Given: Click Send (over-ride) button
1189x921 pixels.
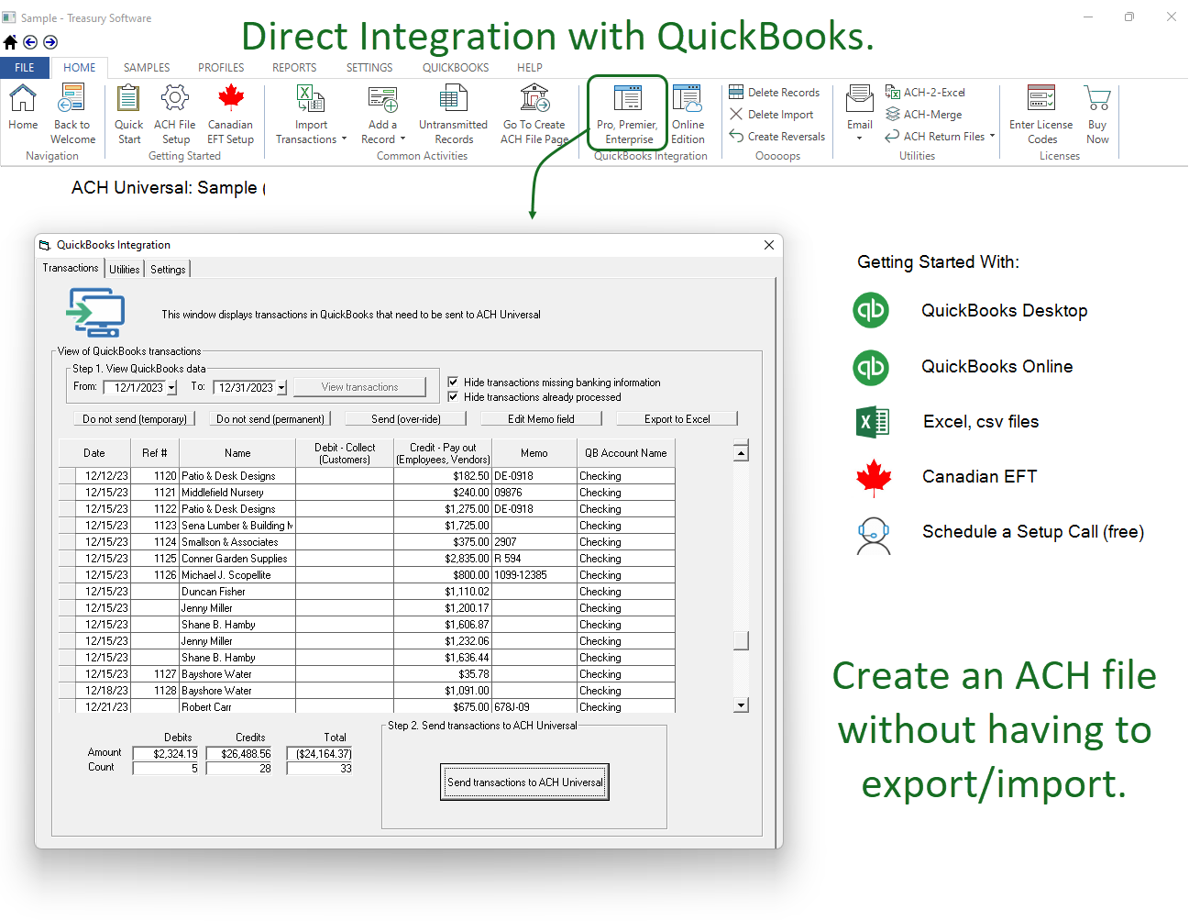Looking at the screenshot, I should pyautogui.click(x=406, y=419).
